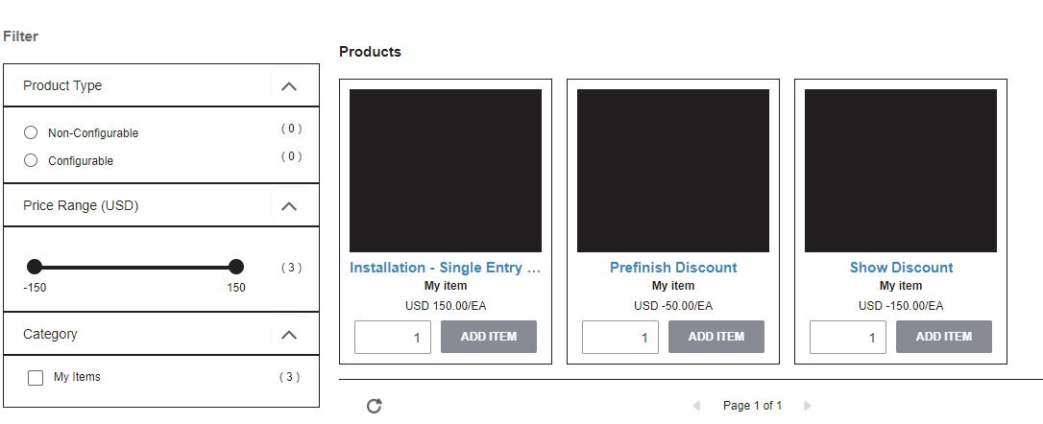Go to previous page arrow
This screenshot has width=1043, height=424.
click(x=696, y=406)
